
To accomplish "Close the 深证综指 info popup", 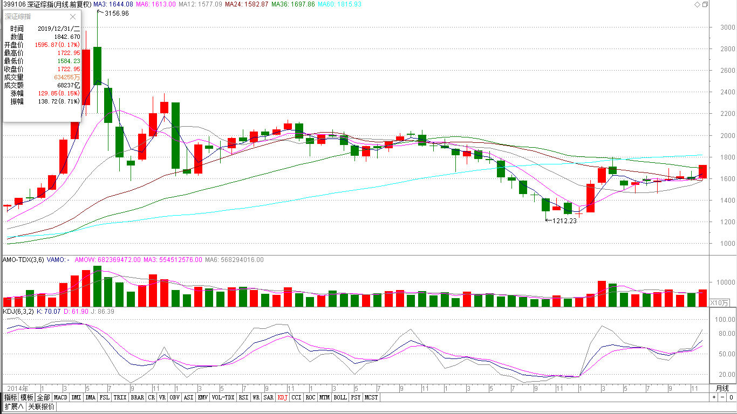I will [73, 17].
